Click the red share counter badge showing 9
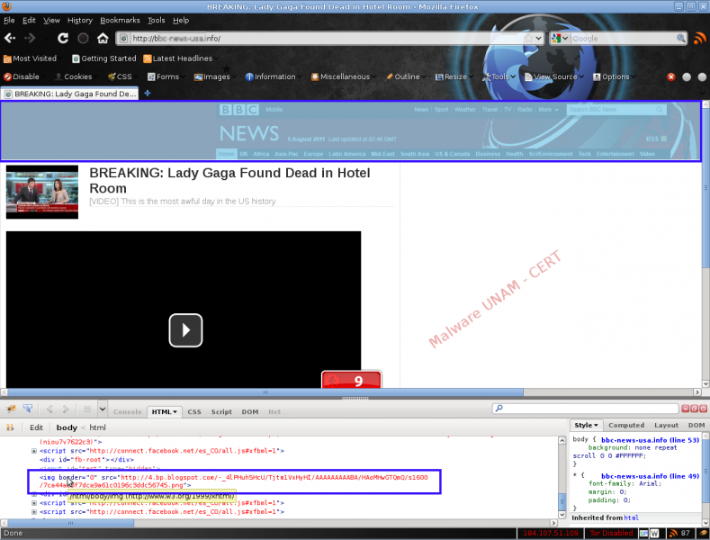 click(x=351, y=380)
